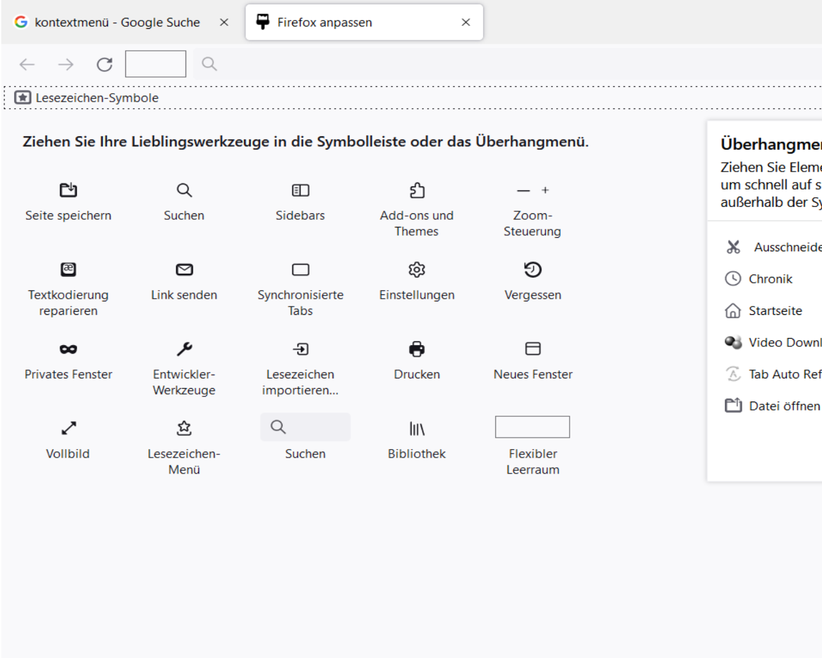Image resolution: width=822 pixels, height=658 pixels.
Task: Select the Link senden envelope icon
Action: (x=184, y=270)
